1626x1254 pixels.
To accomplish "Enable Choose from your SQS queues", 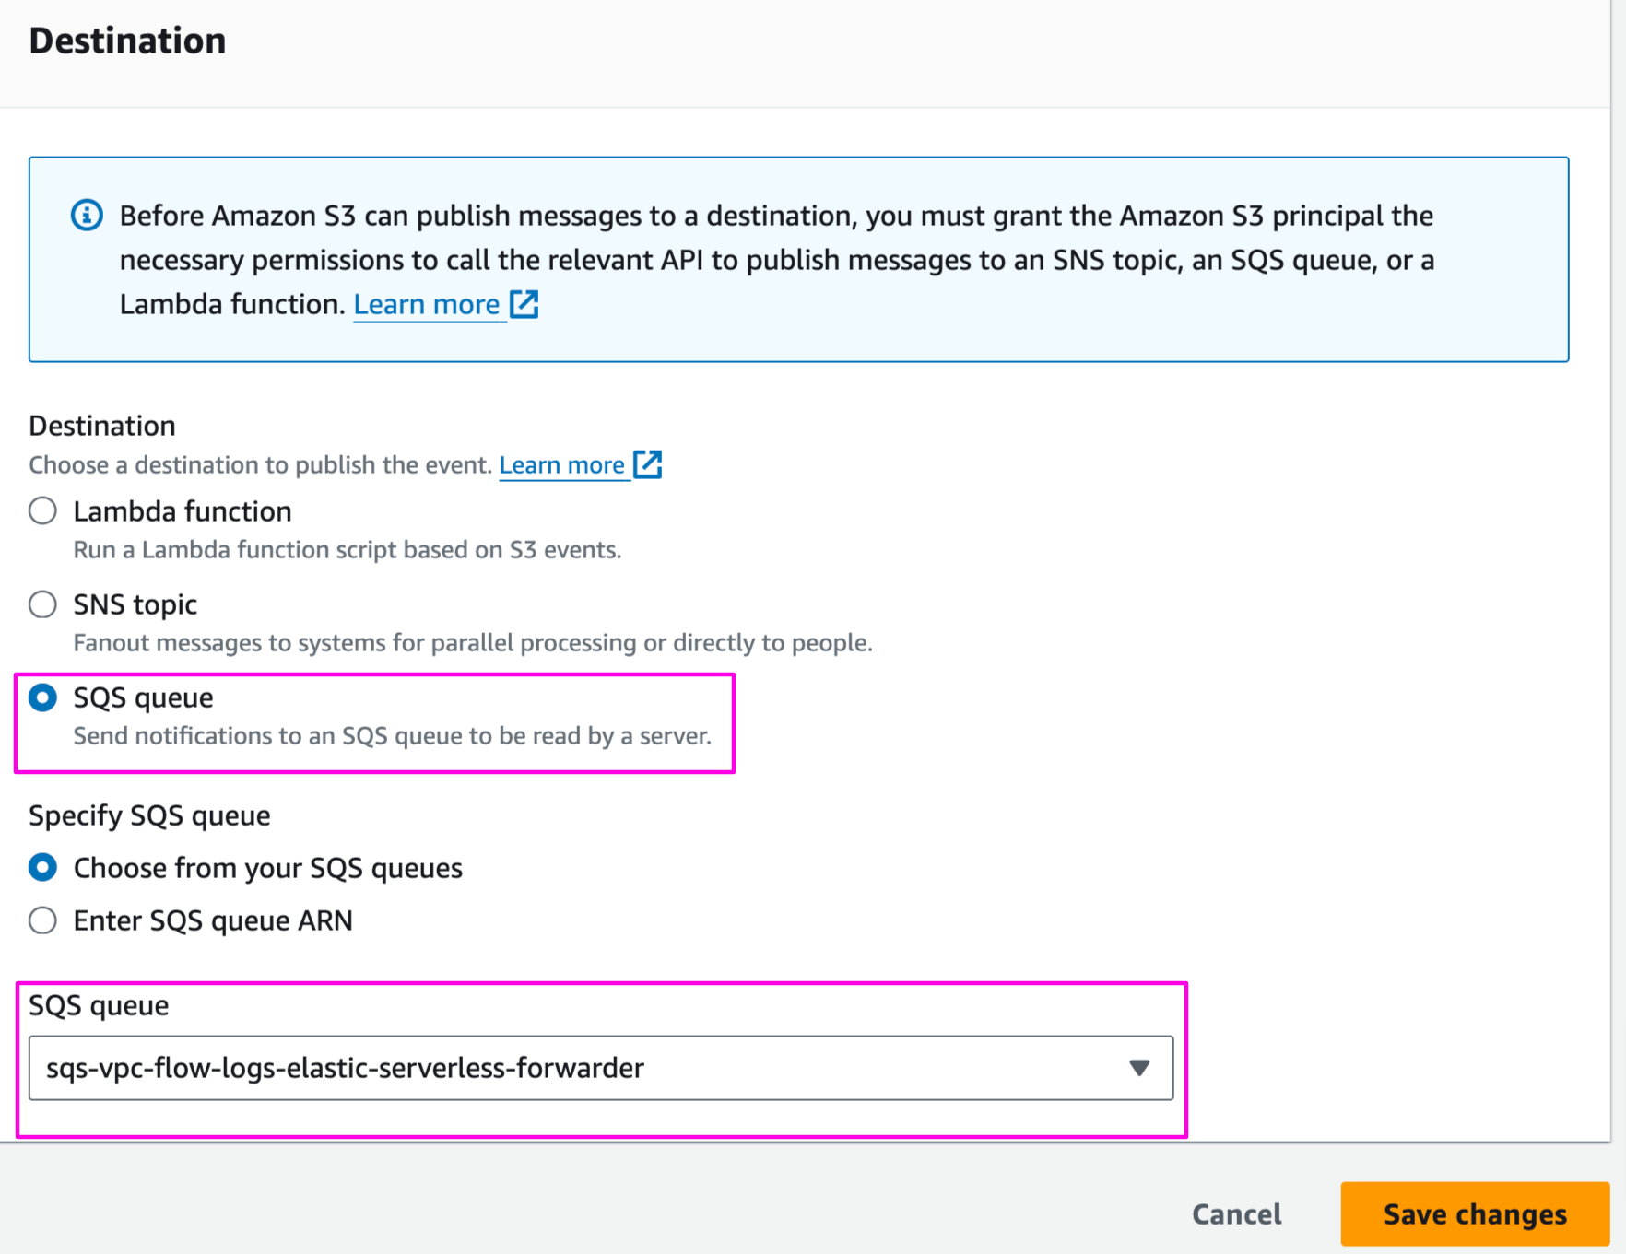I will (42, 867).
